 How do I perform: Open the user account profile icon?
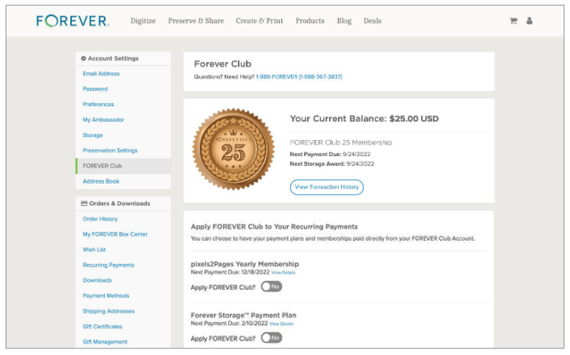coord(529,21)
